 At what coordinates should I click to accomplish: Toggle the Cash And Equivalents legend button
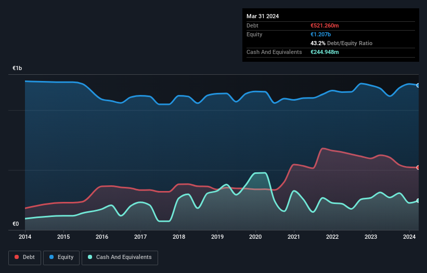click(x=120, y=257)
